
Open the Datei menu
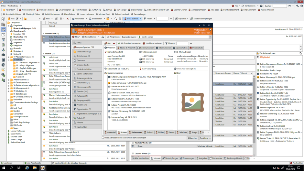pos(3,6)
